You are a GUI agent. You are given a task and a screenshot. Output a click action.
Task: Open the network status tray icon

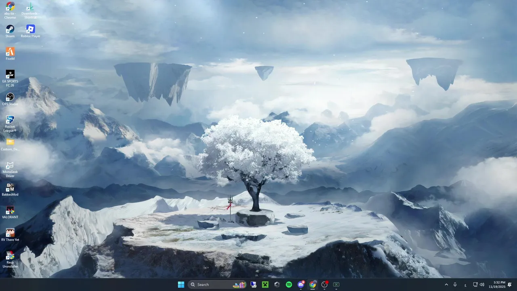point(475,285)
